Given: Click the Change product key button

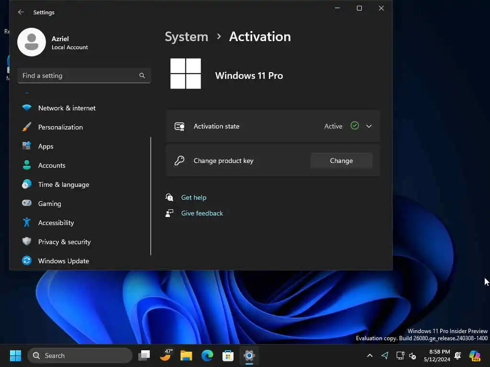Looking at the screenshot, I should click(341, 161).
